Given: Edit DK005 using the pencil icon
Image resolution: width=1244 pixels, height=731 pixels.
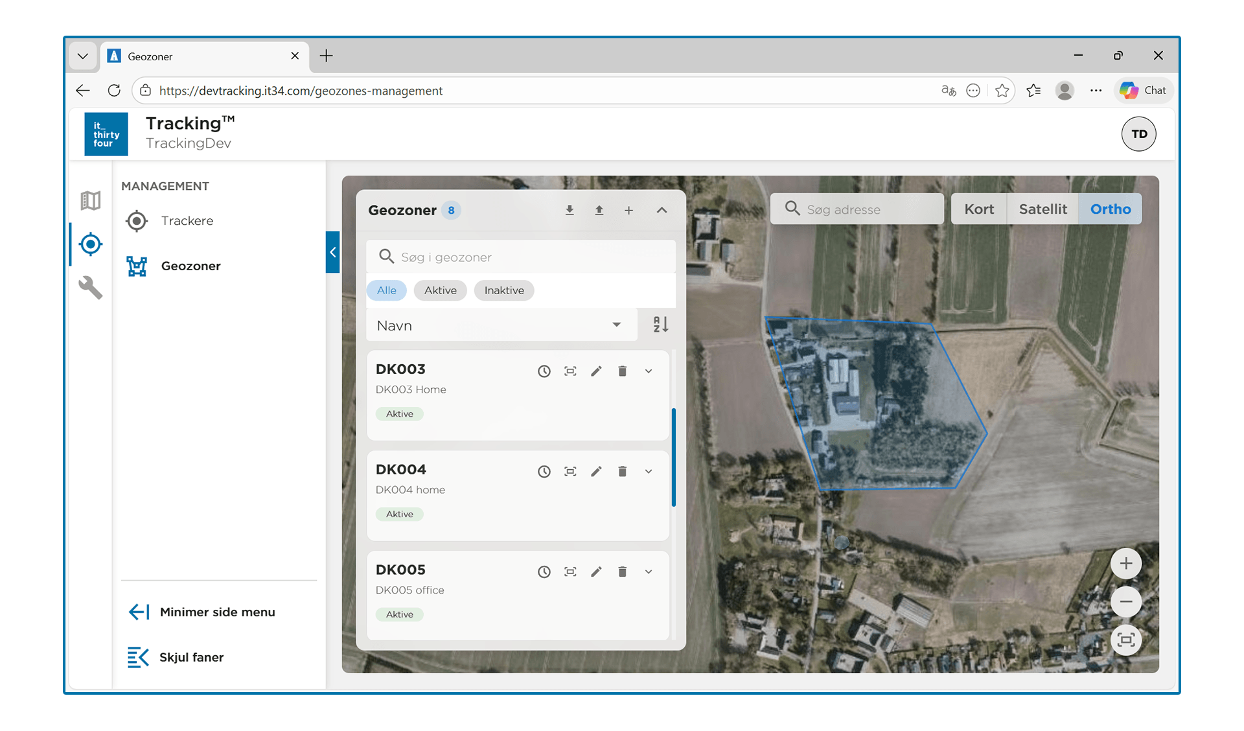Looking at the screenshot, I should [x=596, y=572].
